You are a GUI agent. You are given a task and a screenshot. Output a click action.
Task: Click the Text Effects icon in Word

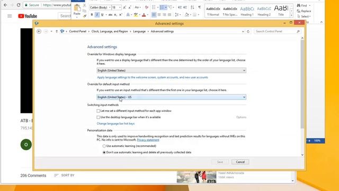tap(128, 15)
